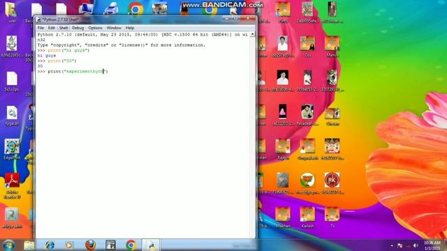Select the desktop icon labeled "b1fe12bf3c"

12,47
